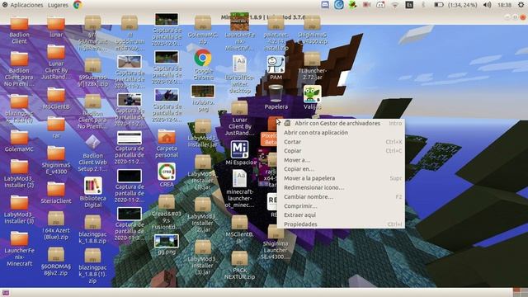Select the MSClientB folder icon
Image resolution: width=528 pixels, height=297 pixels.
(x=56, y=95)
